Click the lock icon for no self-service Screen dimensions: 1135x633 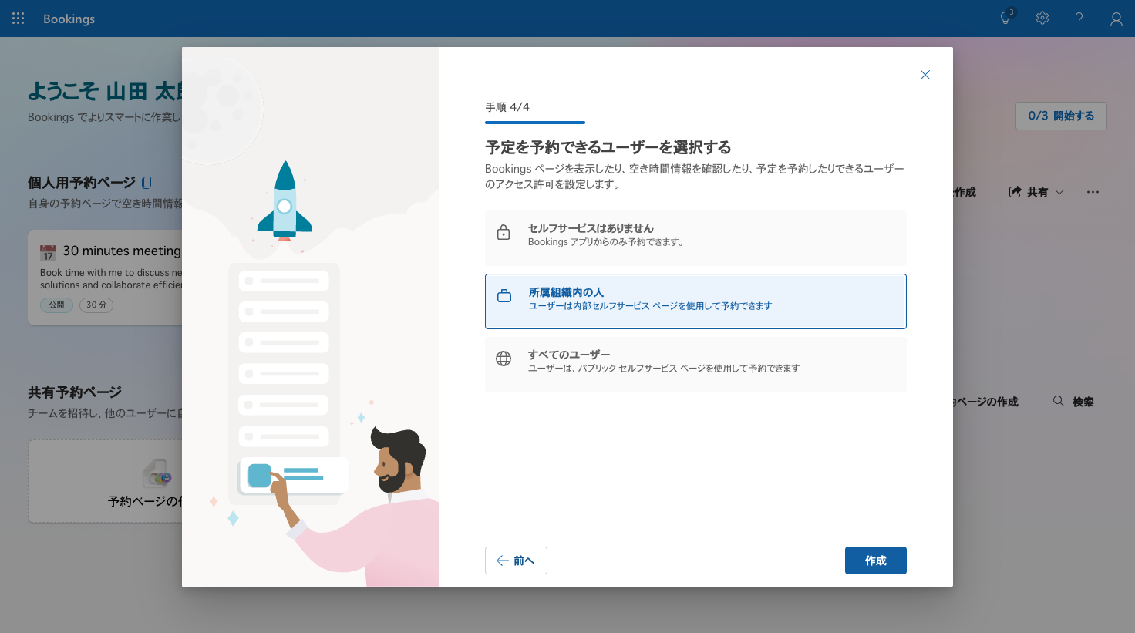[x=504, y=233]
